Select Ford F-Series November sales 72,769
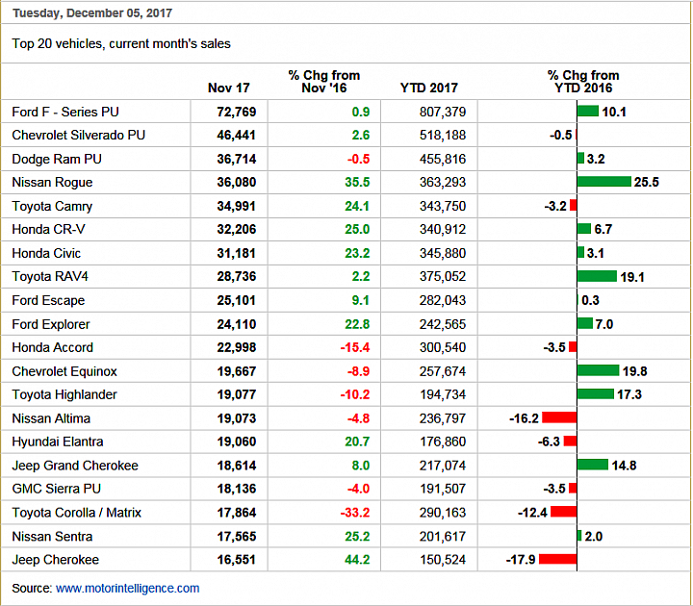This screenshot has height=606, width=693. pyautogui.click(x=237, y=112)
